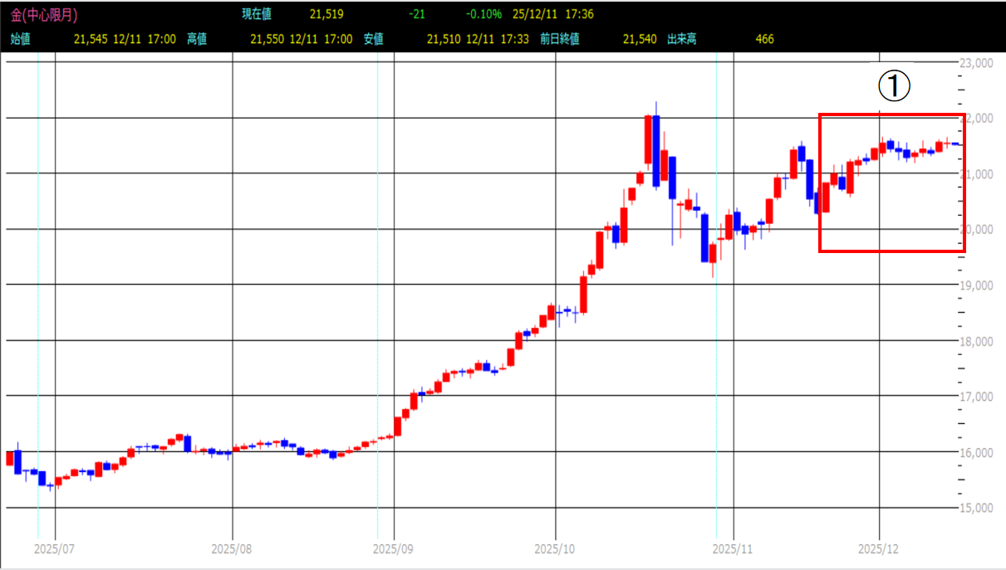This screenshot has width=1006, height=570.
Task: Click the 23,000 price axis label
Action: [x=977, y=63]
